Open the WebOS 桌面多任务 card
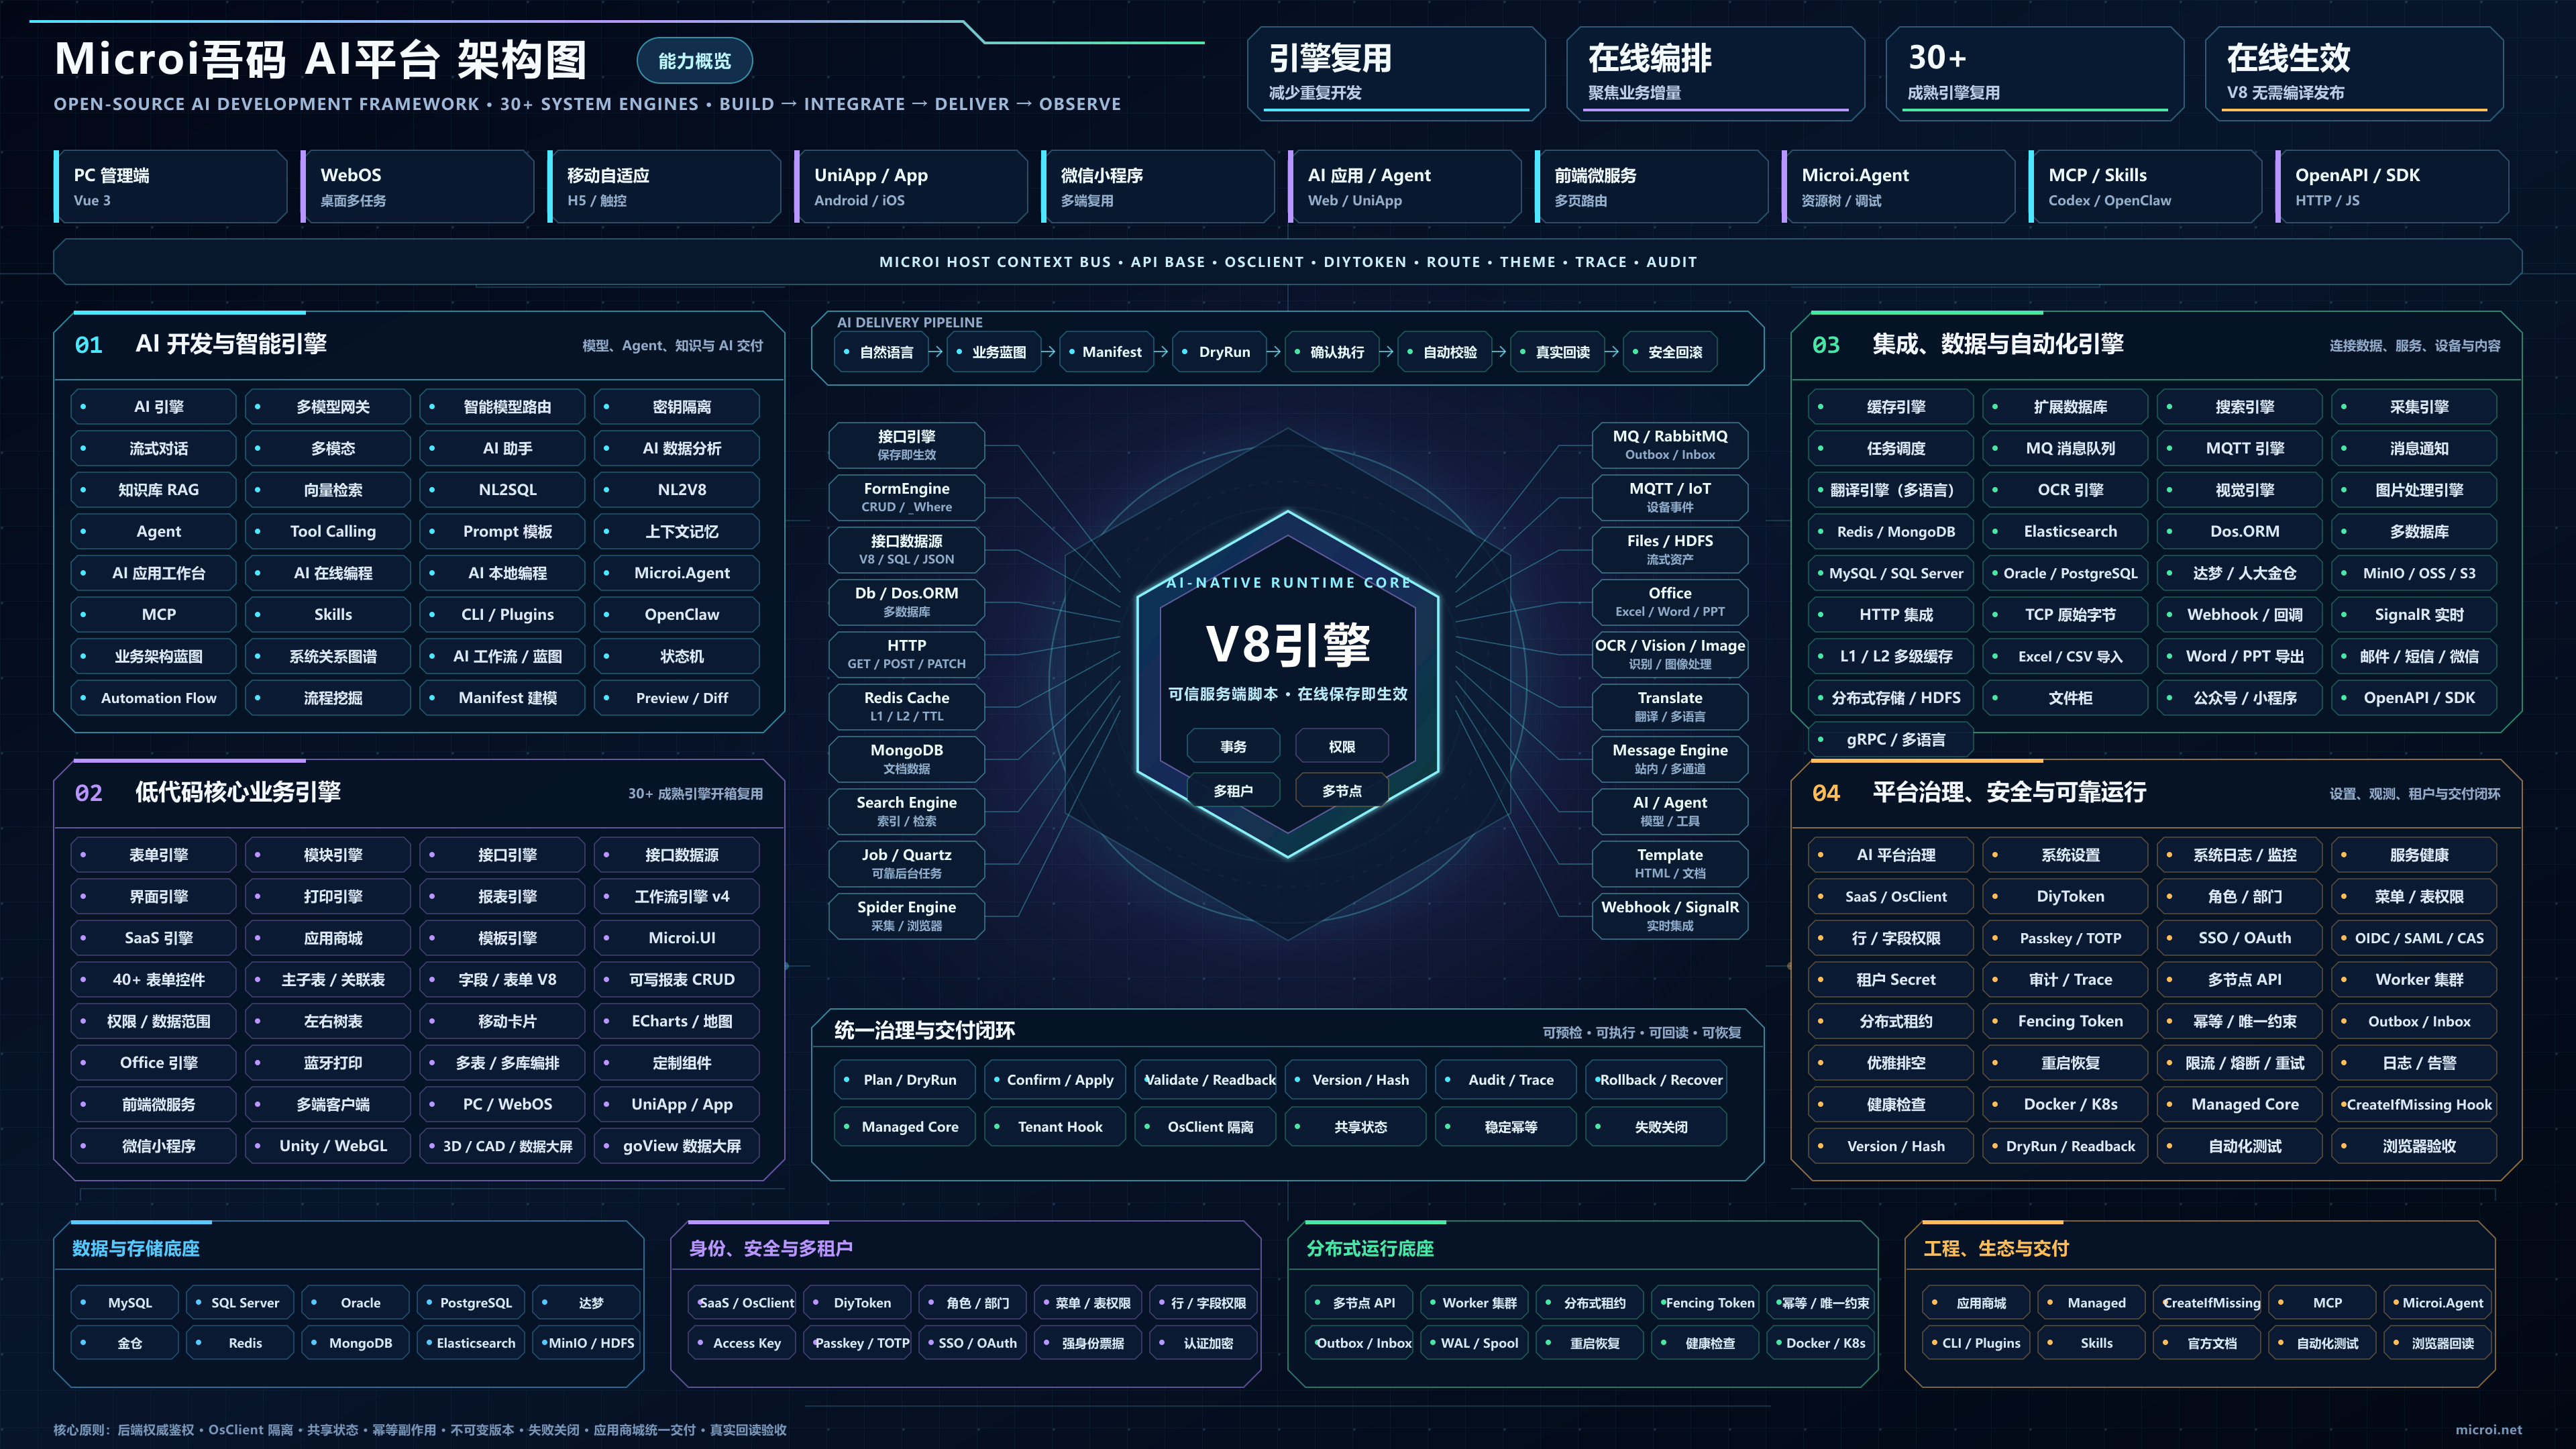The width and height of the screenshot is (2576, 1449). [x=418, y=186]
